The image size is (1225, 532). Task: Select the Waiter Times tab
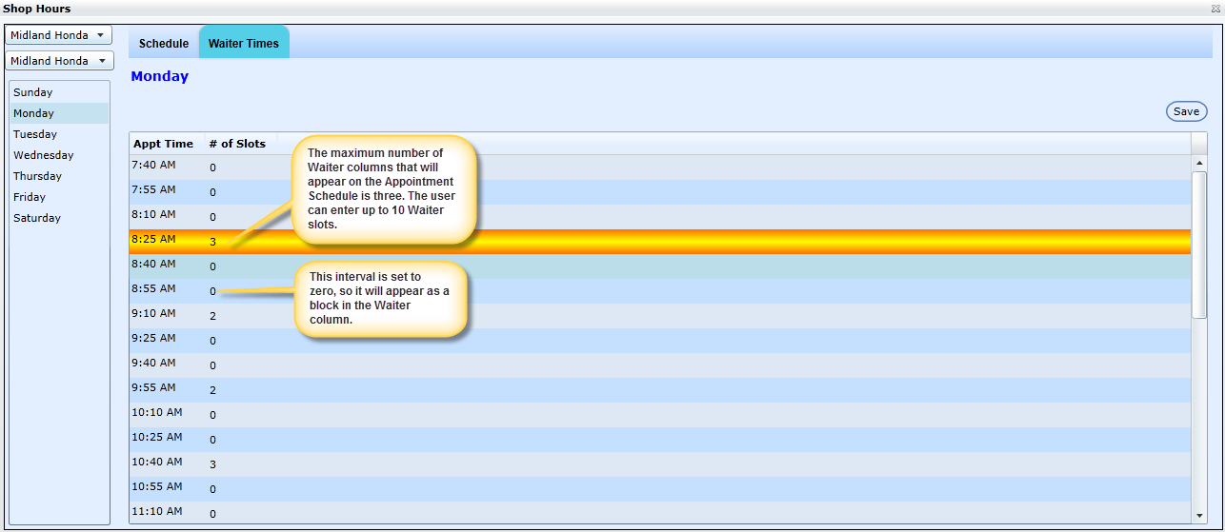244,44
